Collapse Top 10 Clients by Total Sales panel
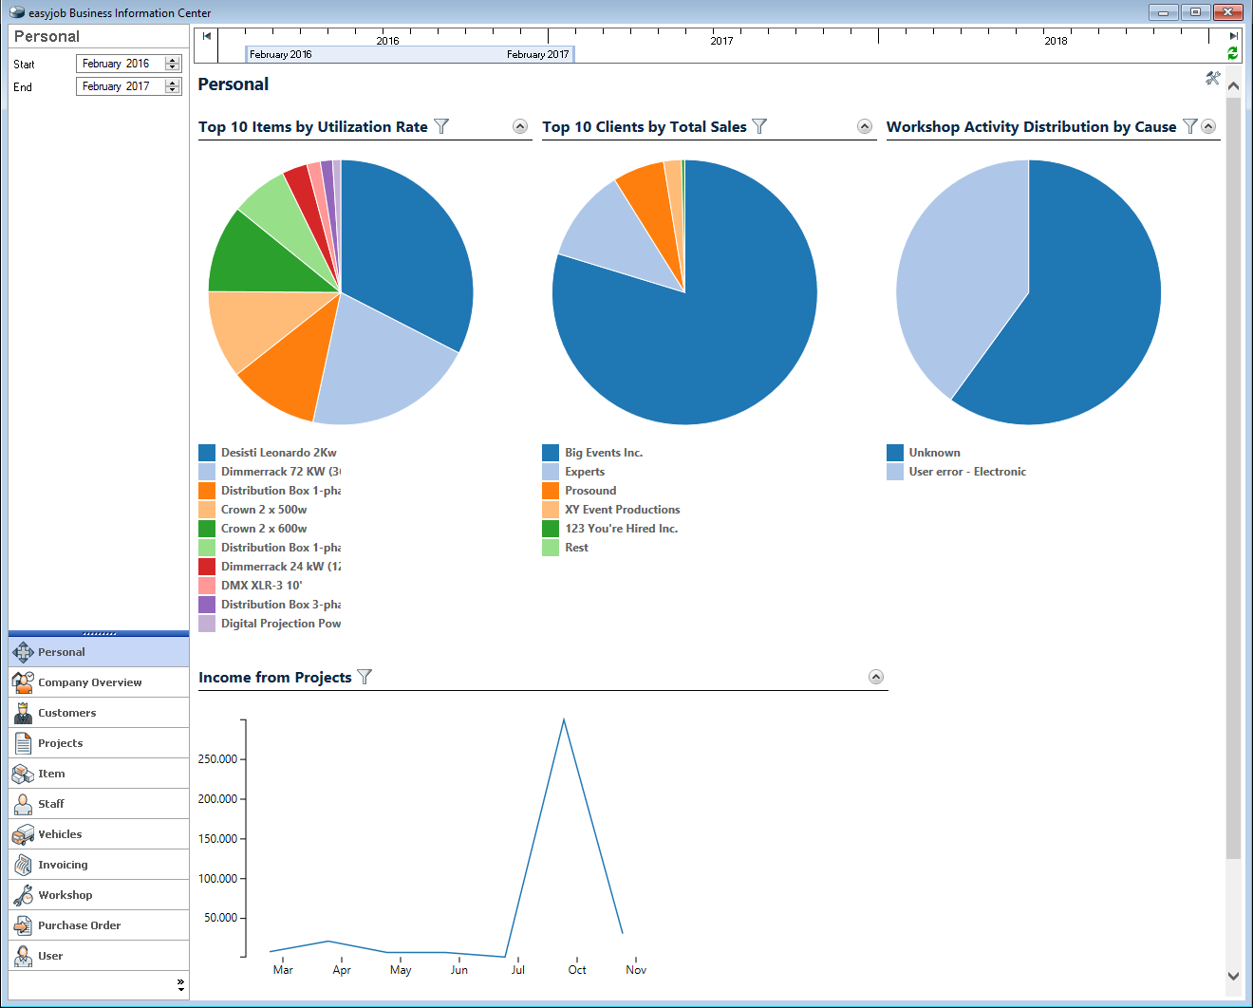Screen dimensions: 1253x1008 [x=865, y=126]
